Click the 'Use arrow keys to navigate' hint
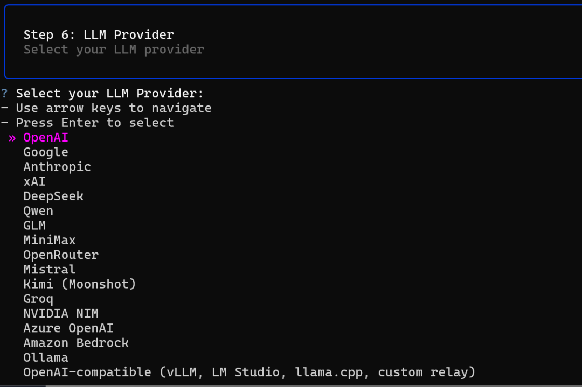Image resolution: width=582 pixels, height=387 pixels. pos(114,108)
